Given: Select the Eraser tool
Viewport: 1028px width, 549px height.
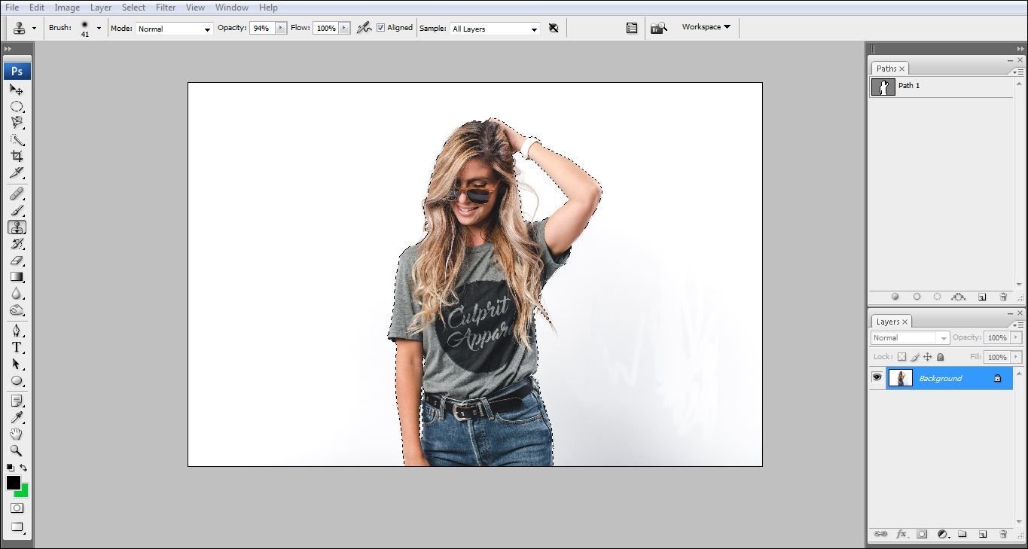Looking at the screenshot, I should pos(17,260).
